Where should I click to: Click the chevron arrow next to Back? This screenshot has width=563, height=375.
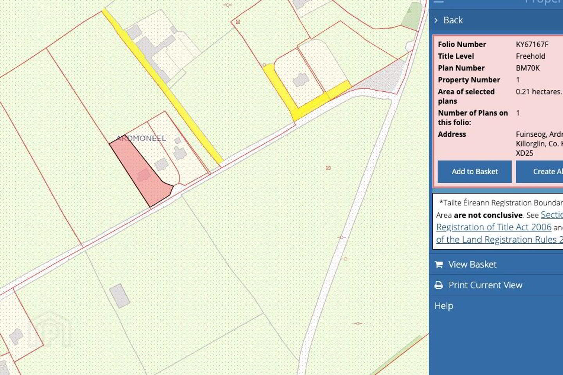point(436,20)
